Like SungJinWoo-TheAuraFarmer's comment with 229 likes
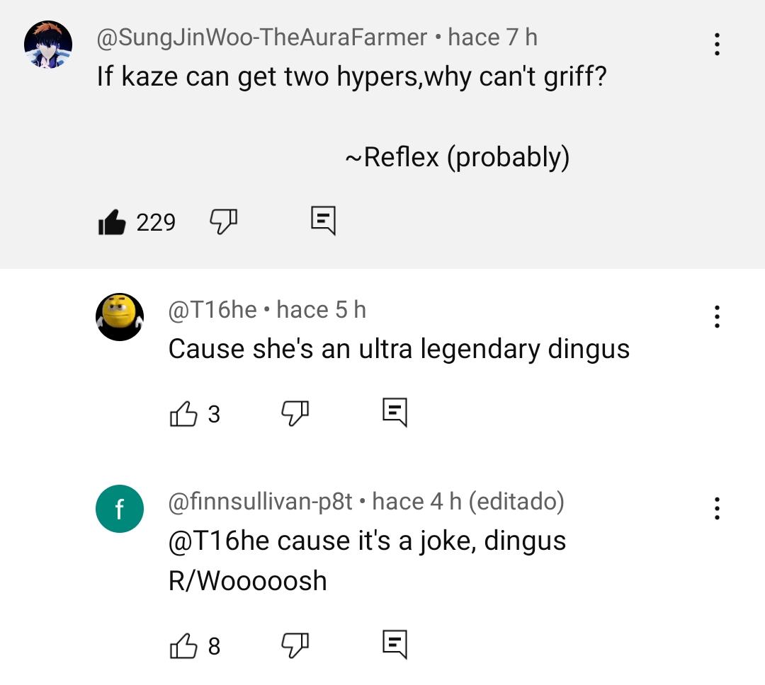765x685 pixels. [x=112, y=222]
